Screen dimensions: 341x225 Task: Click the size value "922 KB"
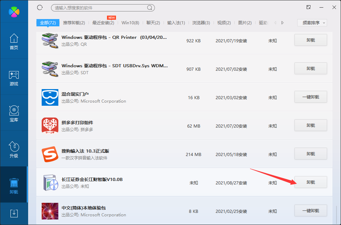[193, 41]
